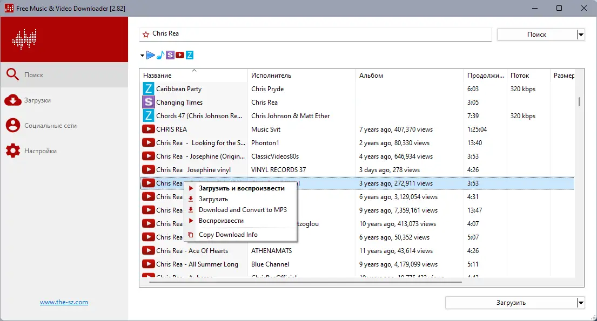Click YouTube icon of All Summer Long row
Screen dimensions: 597x321
[x=148, y=264]
